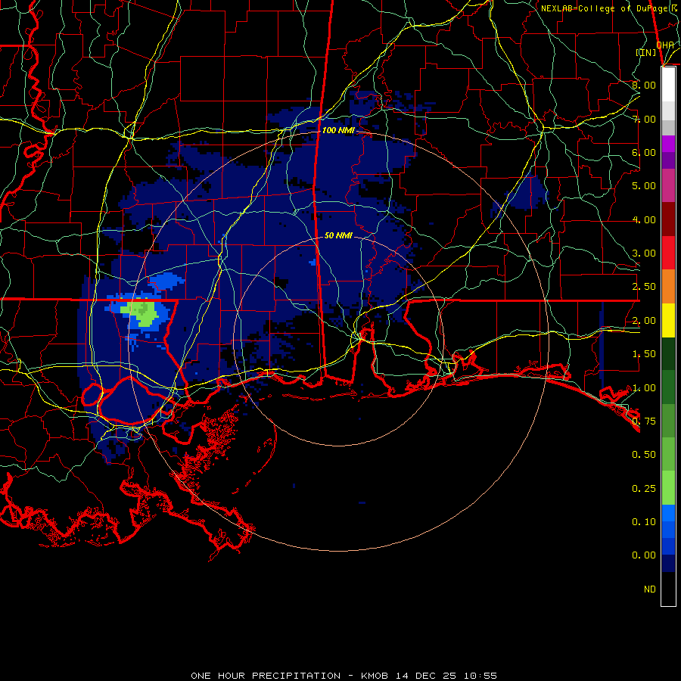Click the ONE HOUR PRECIPITATION KMOB title text
Viewport: 681px width, 681px height.
click(344, 676)
